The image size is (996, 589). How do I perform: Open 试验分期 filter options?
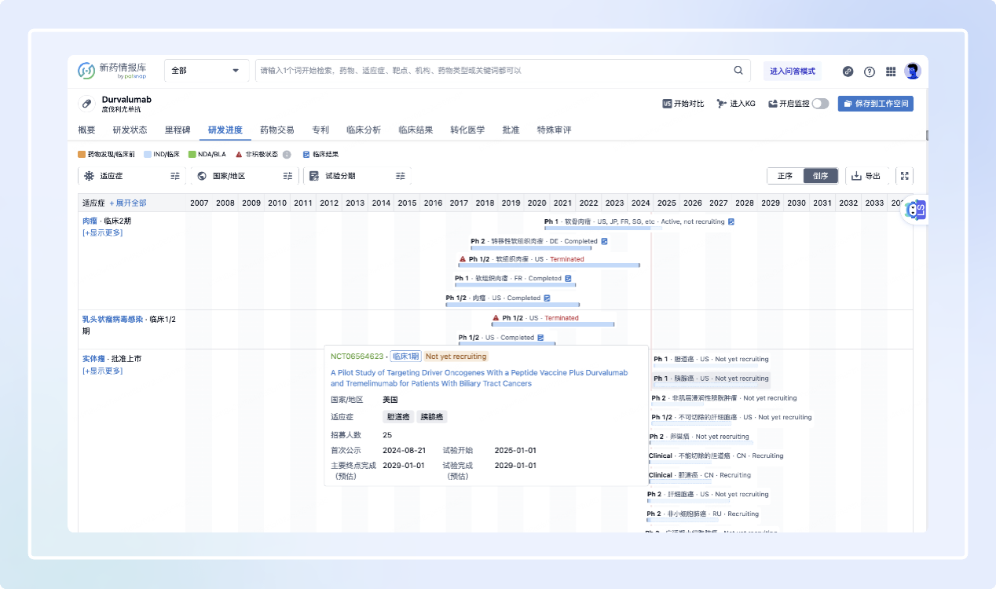tap(401, 176)
